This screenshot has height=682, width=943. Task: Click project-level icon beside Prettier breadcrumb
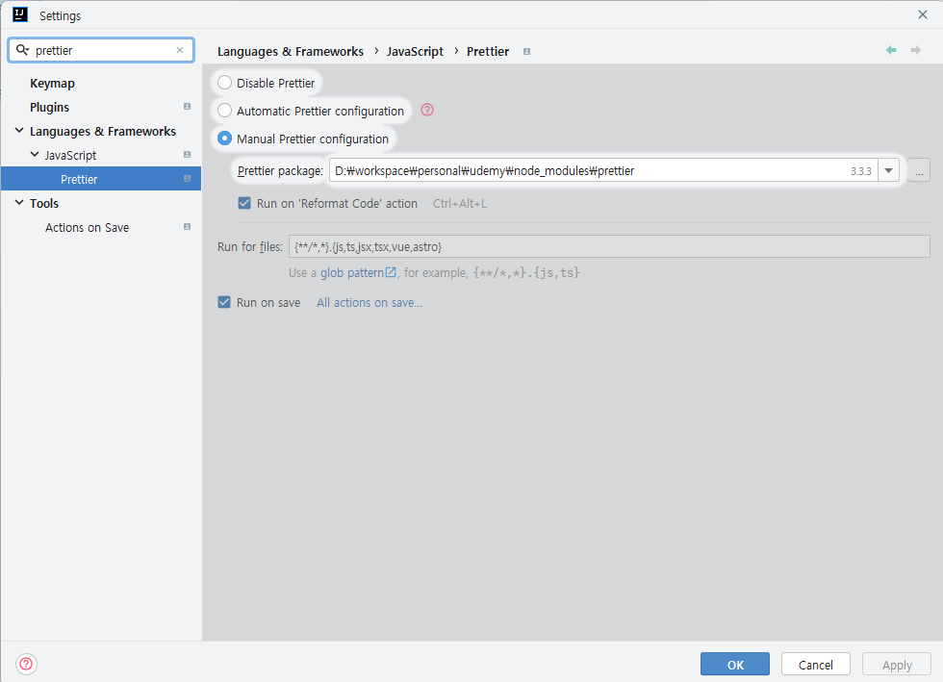[x=527, y=52]
